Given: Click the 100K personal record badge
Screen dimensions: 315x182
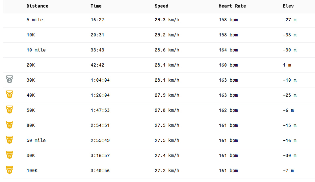Looking at the screenshot, I should click(x=10, y=170).
